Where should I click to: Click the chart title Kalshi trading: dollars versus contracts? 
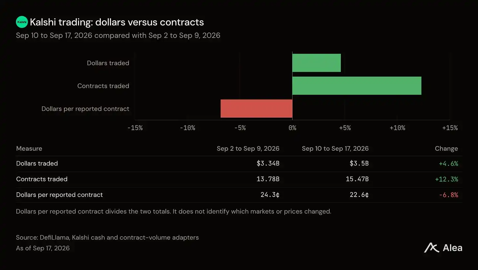[x=117, y=22]
